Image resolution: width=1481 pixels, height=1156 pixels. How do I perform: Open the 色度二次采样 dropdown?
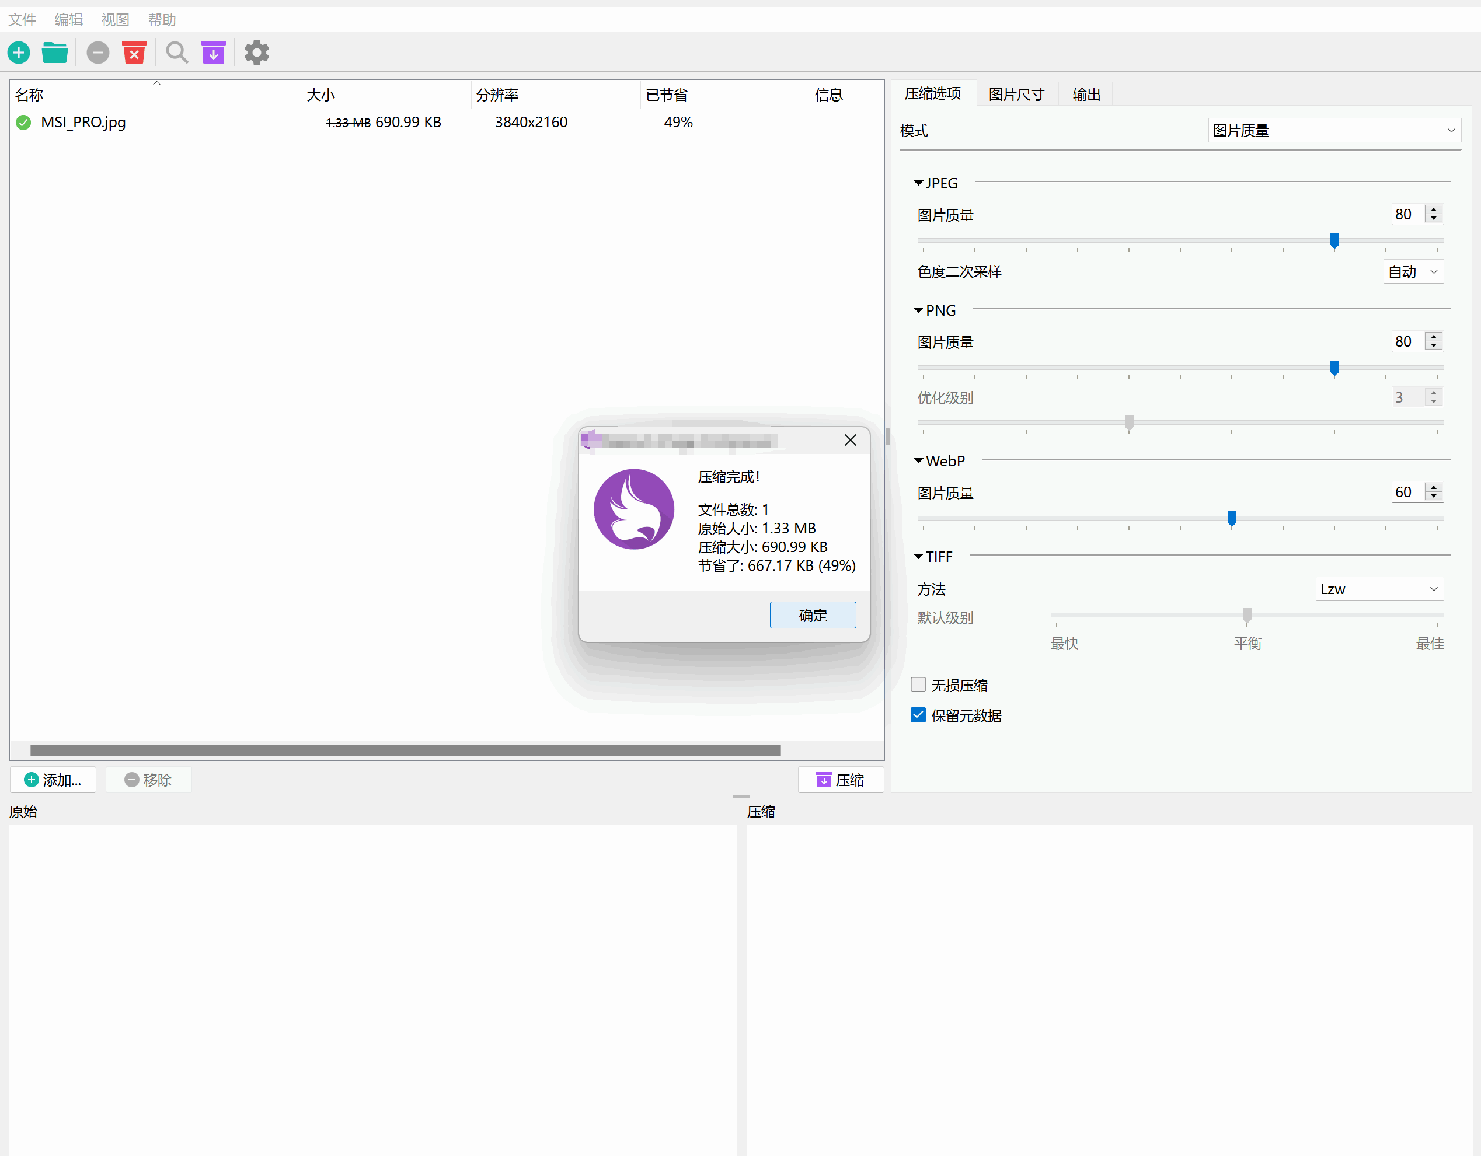1413,272
